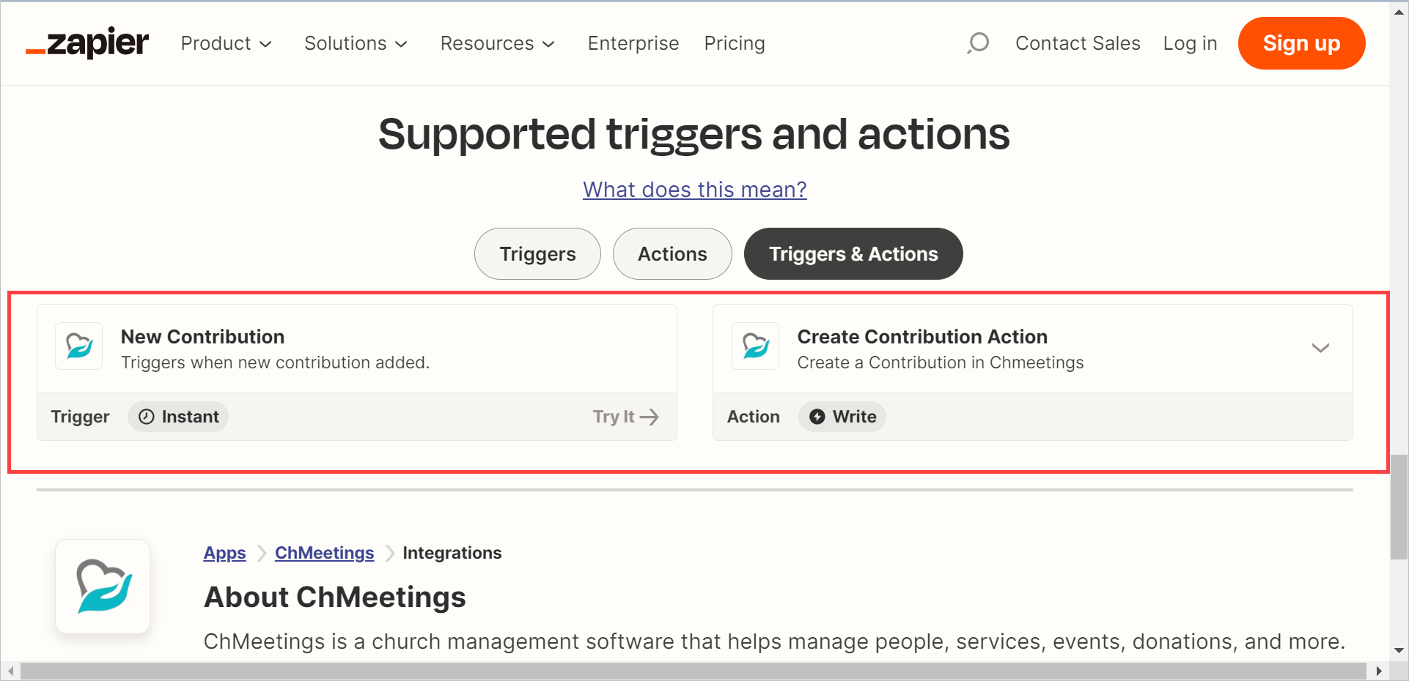Click the Sign up button

coord(1301,43)
